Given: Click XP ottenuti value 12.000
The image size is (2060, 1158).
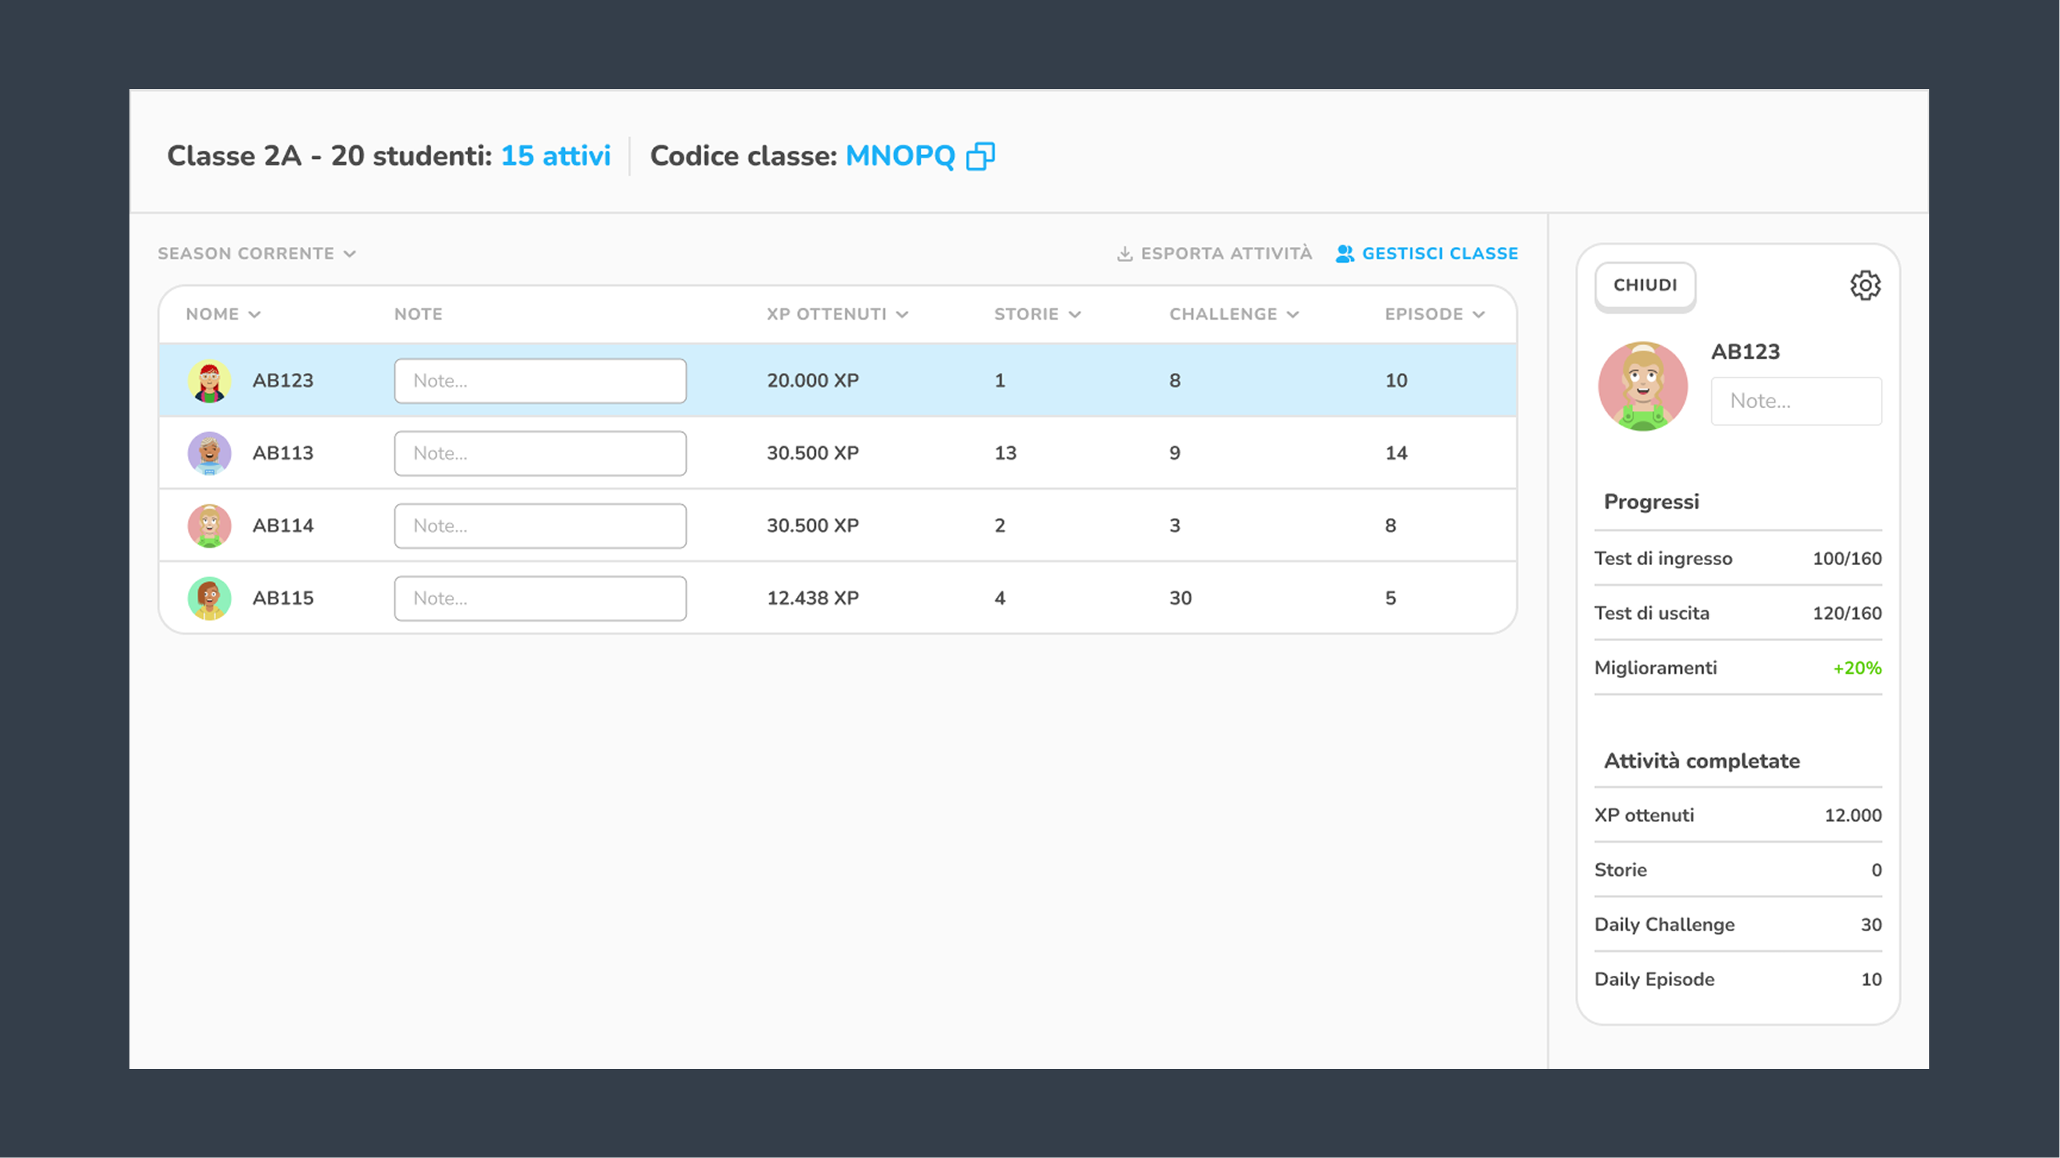Looking at the screenshot, I should [1853, 816].
